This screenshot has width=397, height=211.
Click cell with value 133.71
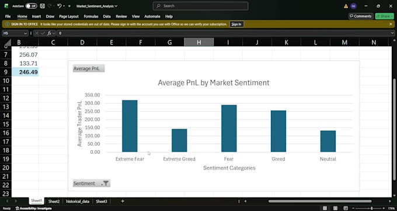pos(25,63)
